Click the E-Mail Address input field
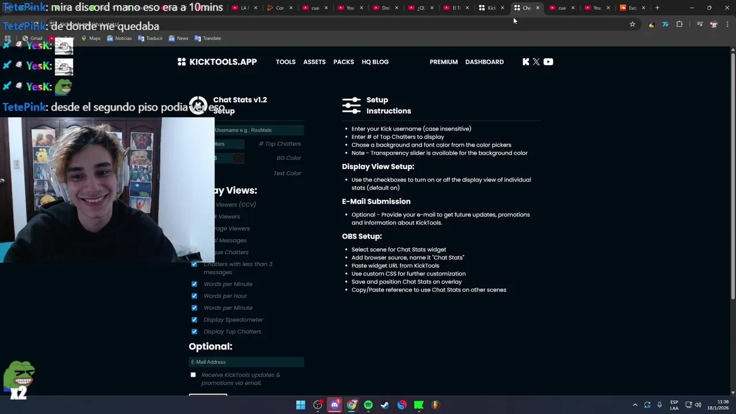736x414 pixels. [246, 362]
